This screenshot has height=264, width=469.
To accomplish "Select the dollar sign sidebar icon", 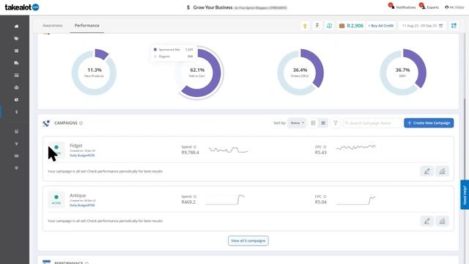I will [16, 112].
